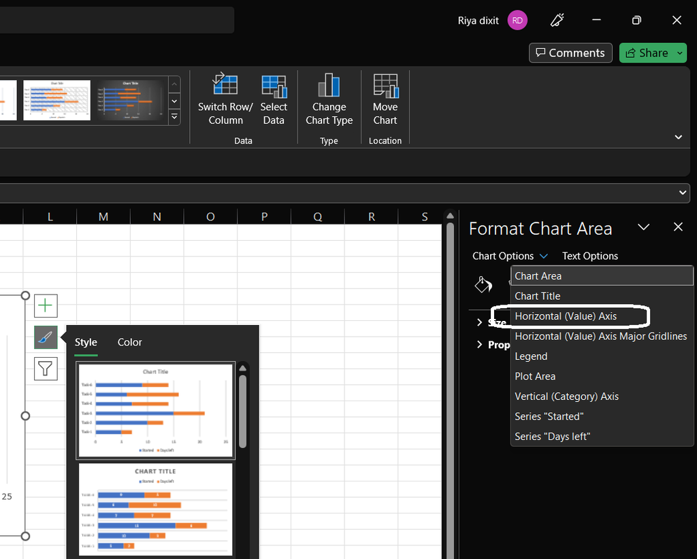
Task: Expand the chart styles gallery
Action: click(x=175, y=117)
